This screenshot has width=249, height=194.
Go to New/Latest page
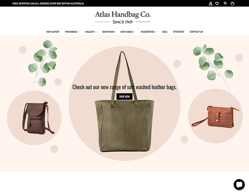[x=53, y=32]
